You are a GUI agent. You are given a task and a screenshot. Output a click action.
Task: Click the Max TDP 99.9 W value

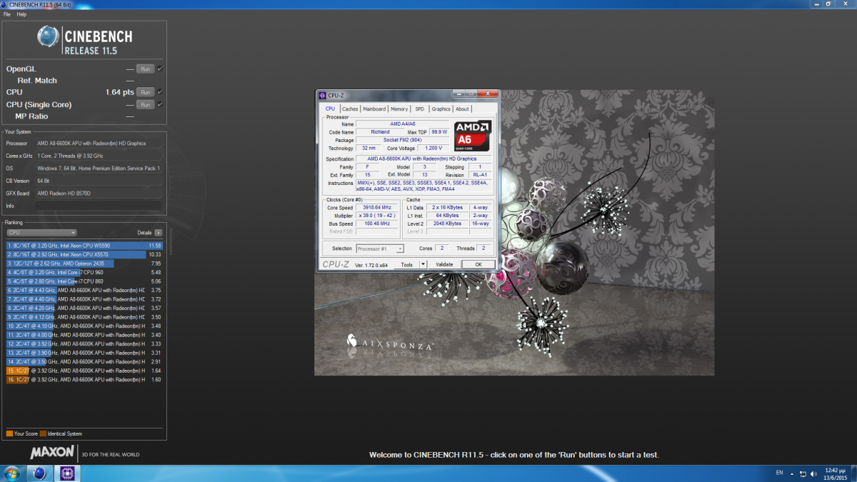(439, 132)
